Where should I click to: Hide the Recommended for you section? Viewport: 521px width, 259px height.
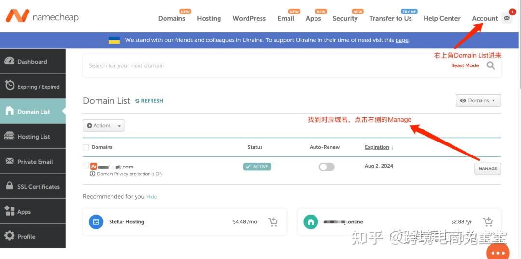point(152,197)
